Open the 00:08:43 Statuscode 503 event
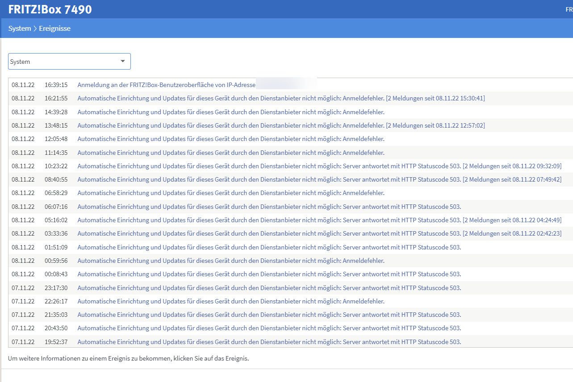This screenshot has height=382, width=573. 269,274
